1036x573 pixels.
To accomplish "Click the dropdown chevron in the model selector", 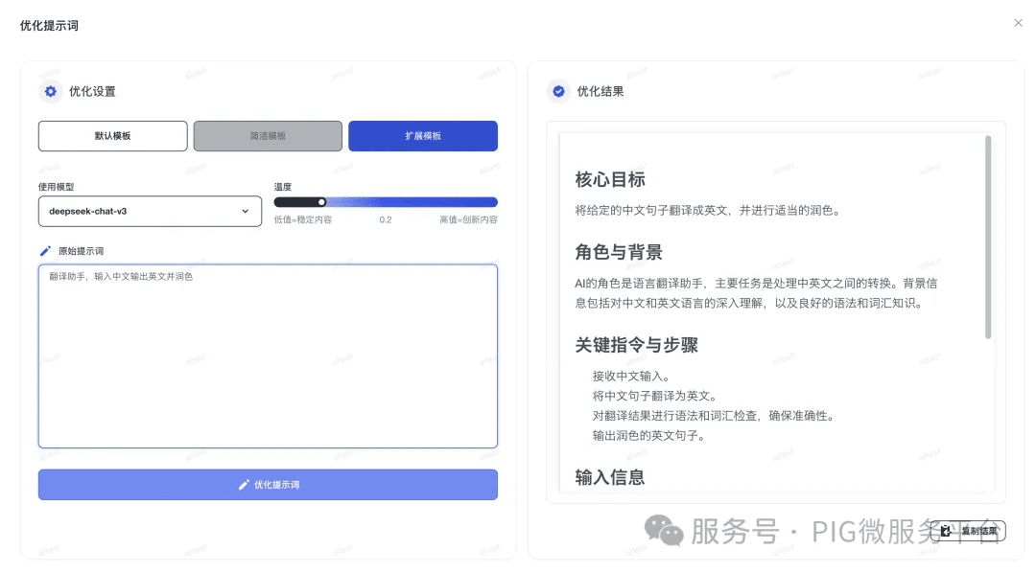I will coord(246,211).
